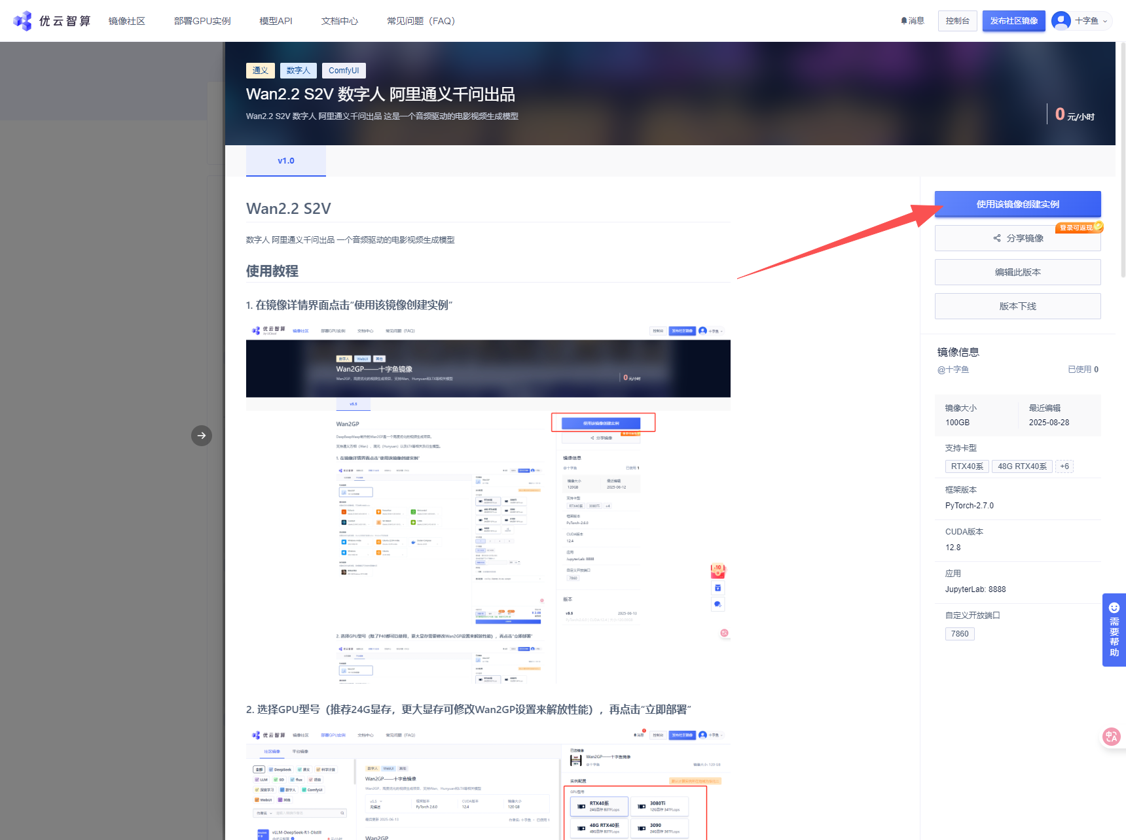1126x840 pixels.
Task: Click the 优云智算 logo icon
Action: (x=22, y=21)
